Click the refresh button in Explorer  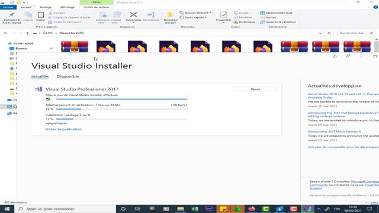[329, 33]
